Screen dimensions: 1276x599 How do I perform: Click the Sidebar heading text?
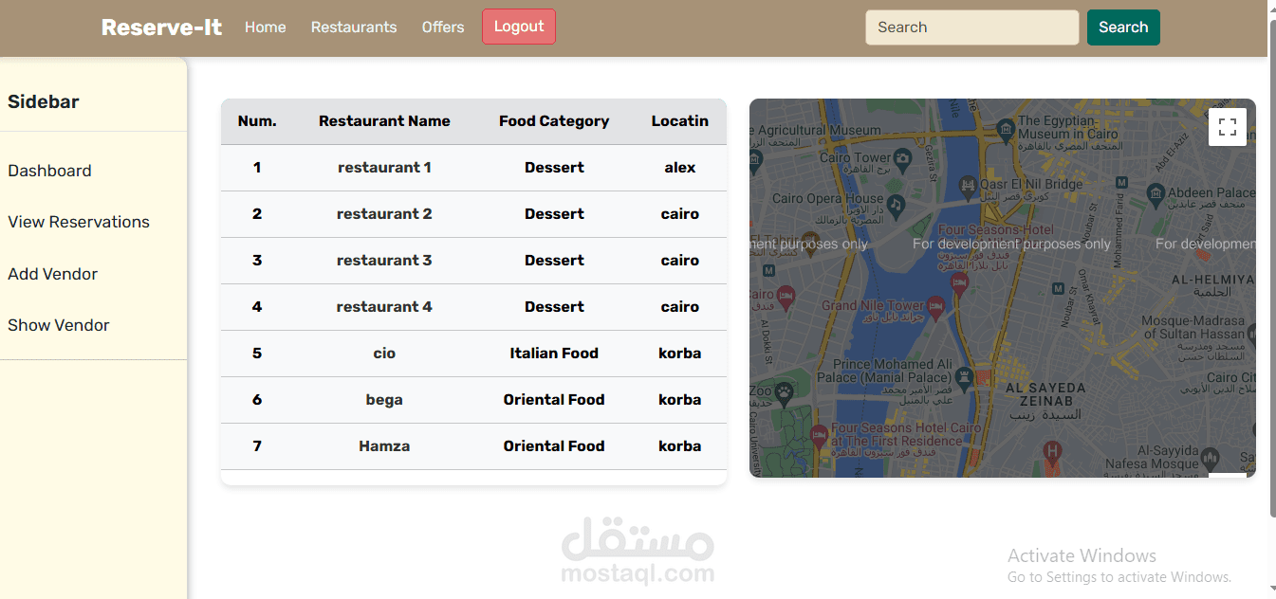[44, 101]
